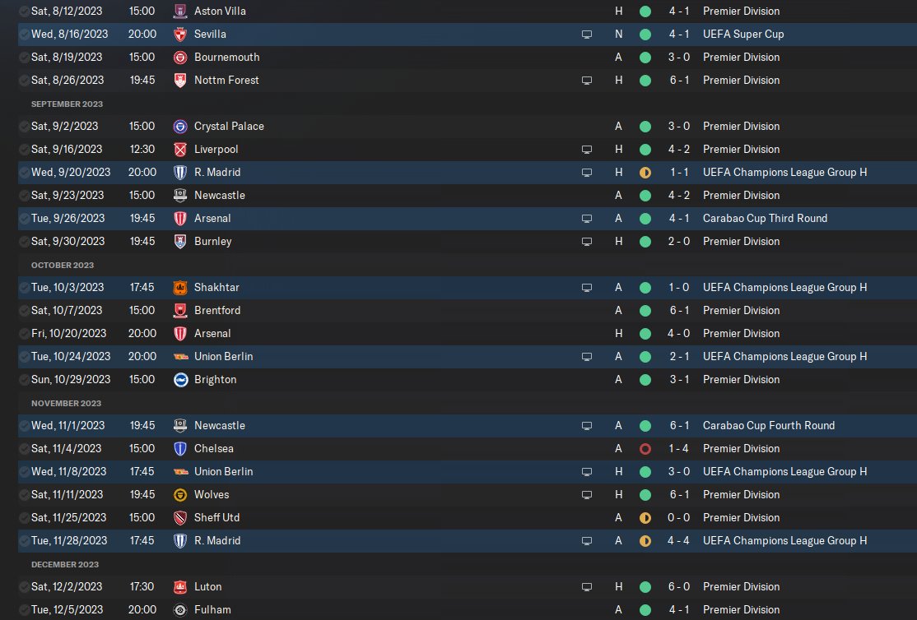917x620 pixels.
Task: Open the Carabao Cup Fourth Round competition link
Action: [769, 425]
